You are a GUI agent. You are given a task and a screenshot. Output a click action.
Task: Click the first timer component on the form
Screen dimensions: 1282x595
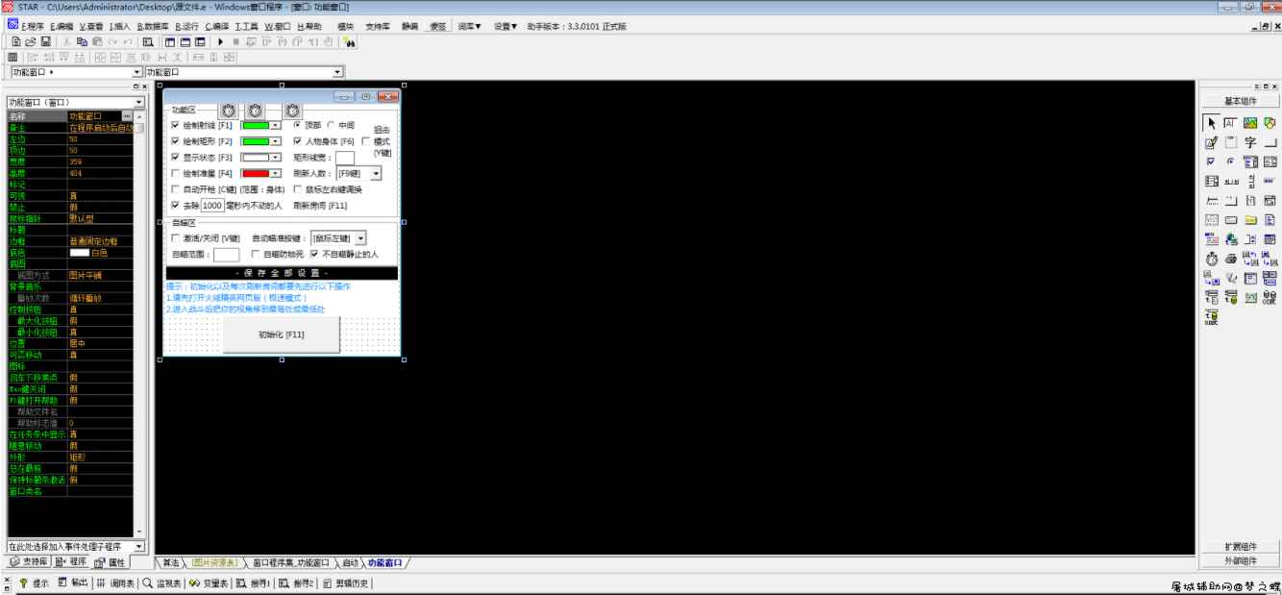(228, 112)
